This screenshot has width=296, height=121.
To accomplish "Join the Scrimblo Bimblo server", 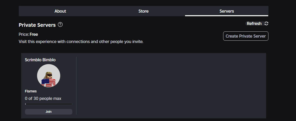I will click(x=48, y=112).
